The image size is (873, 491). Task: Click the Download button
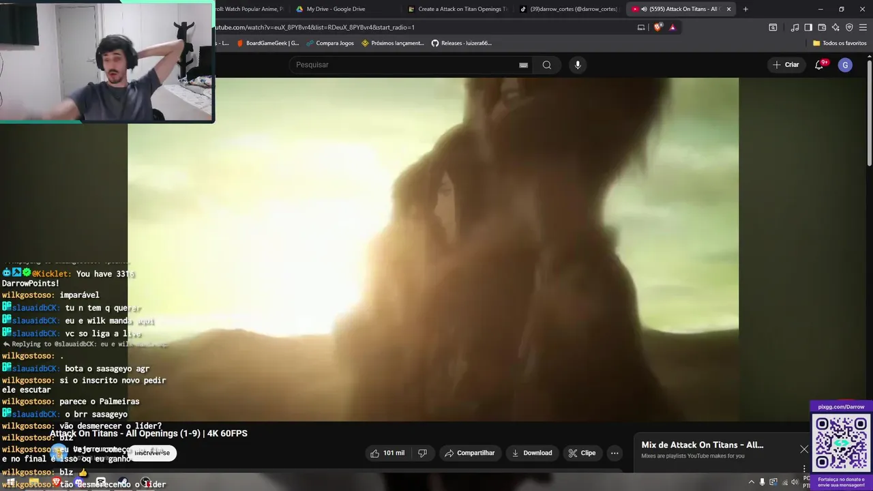(x=531, y=453)
